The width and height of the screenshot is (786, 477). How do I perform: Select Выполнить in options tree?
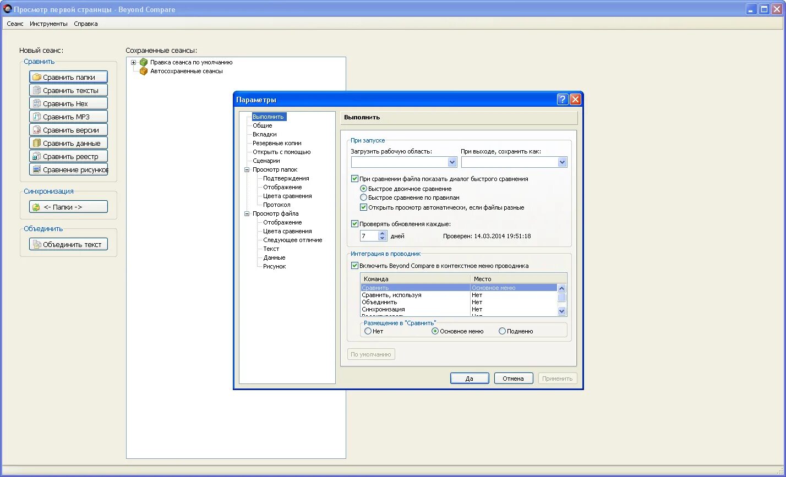(x=269, y=117)
